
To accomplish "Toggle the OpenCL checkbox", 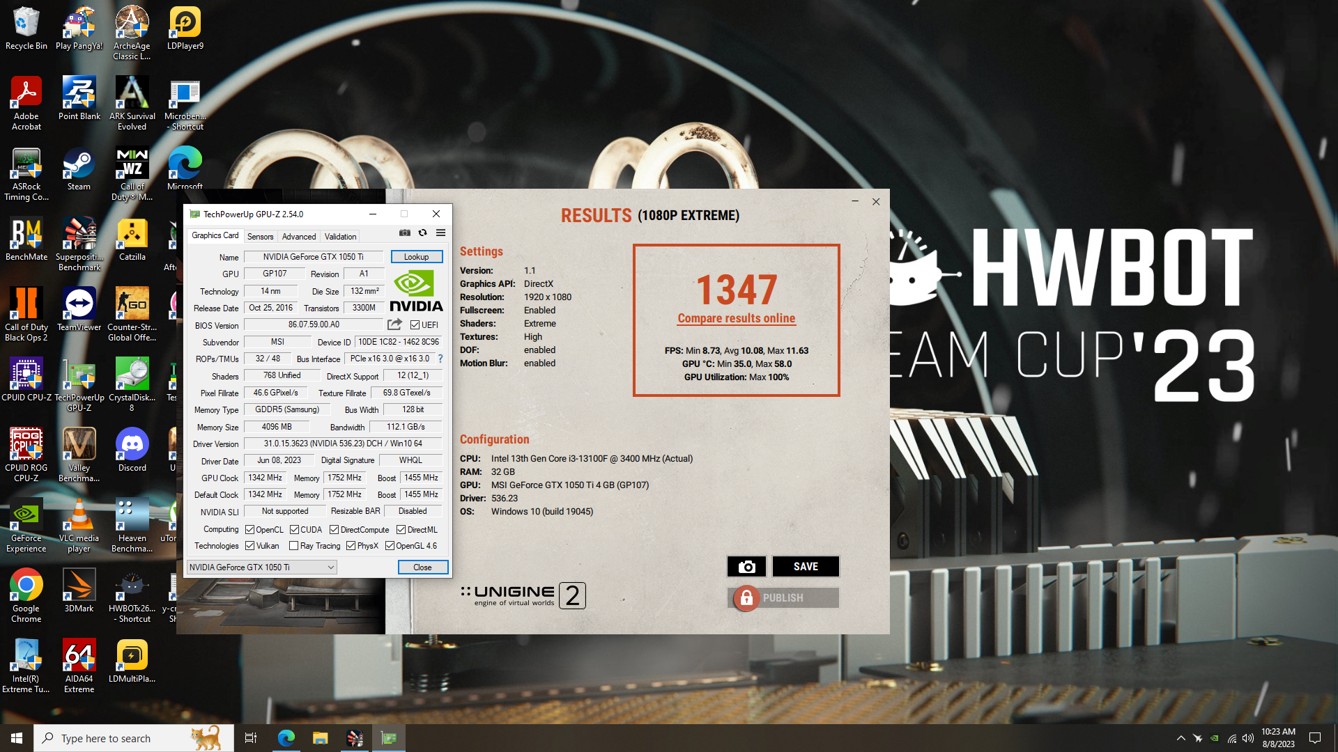I will pos(249,530).
